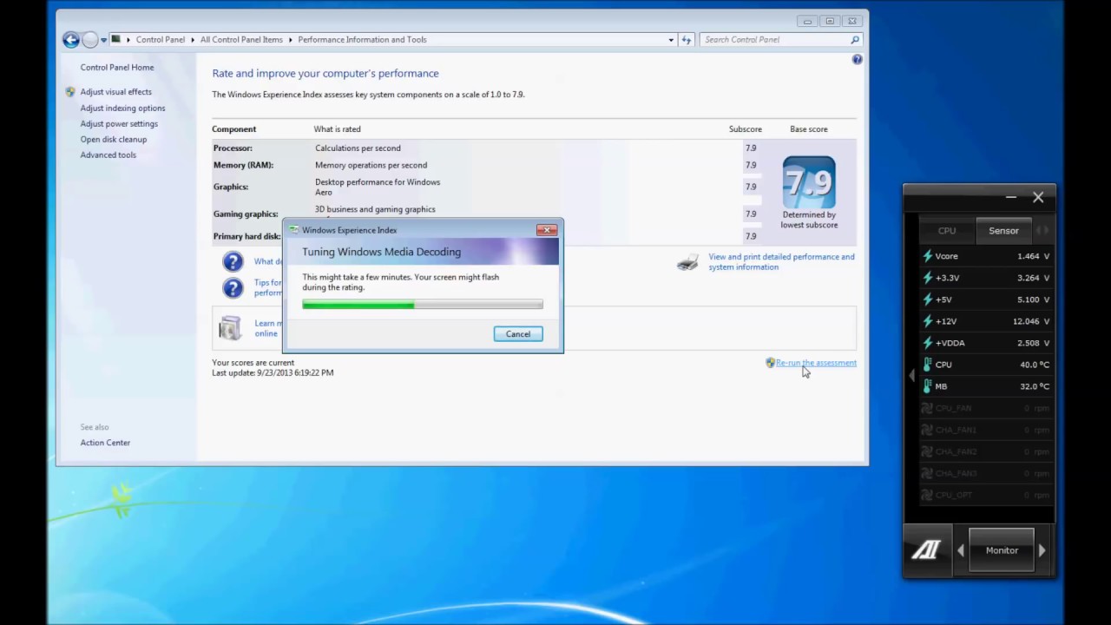Open Advanced tools link

(x=108, y=155)
